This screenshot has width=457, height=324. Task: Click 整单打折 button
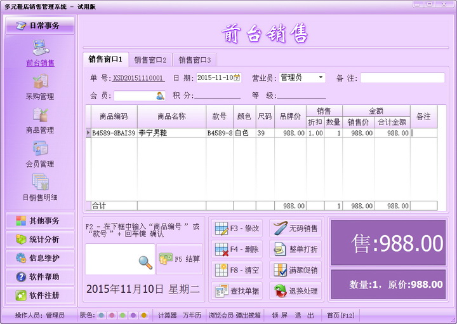pyautogui.click(x=296, y=249)
